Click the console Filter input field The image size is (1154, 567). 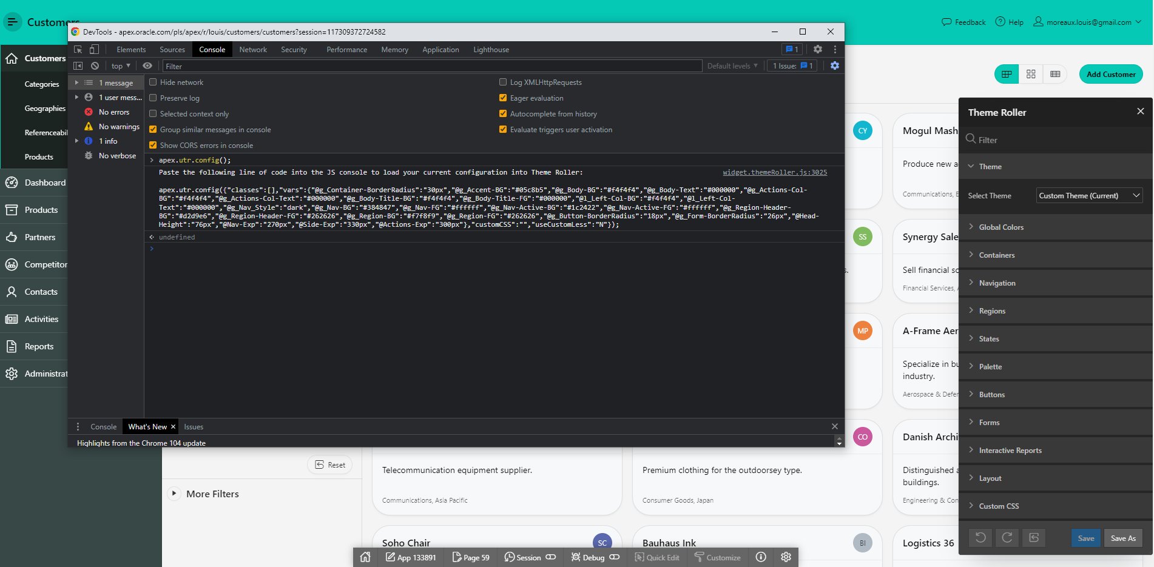[425, 66]
